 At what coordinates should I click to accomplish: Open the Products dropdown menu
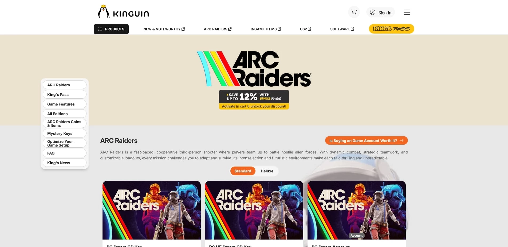[x=111, y=29]
